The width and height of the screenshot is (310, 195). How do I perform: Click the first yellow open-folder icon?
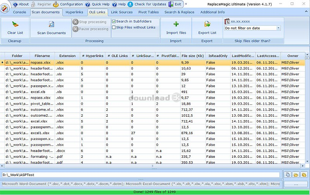295,175
